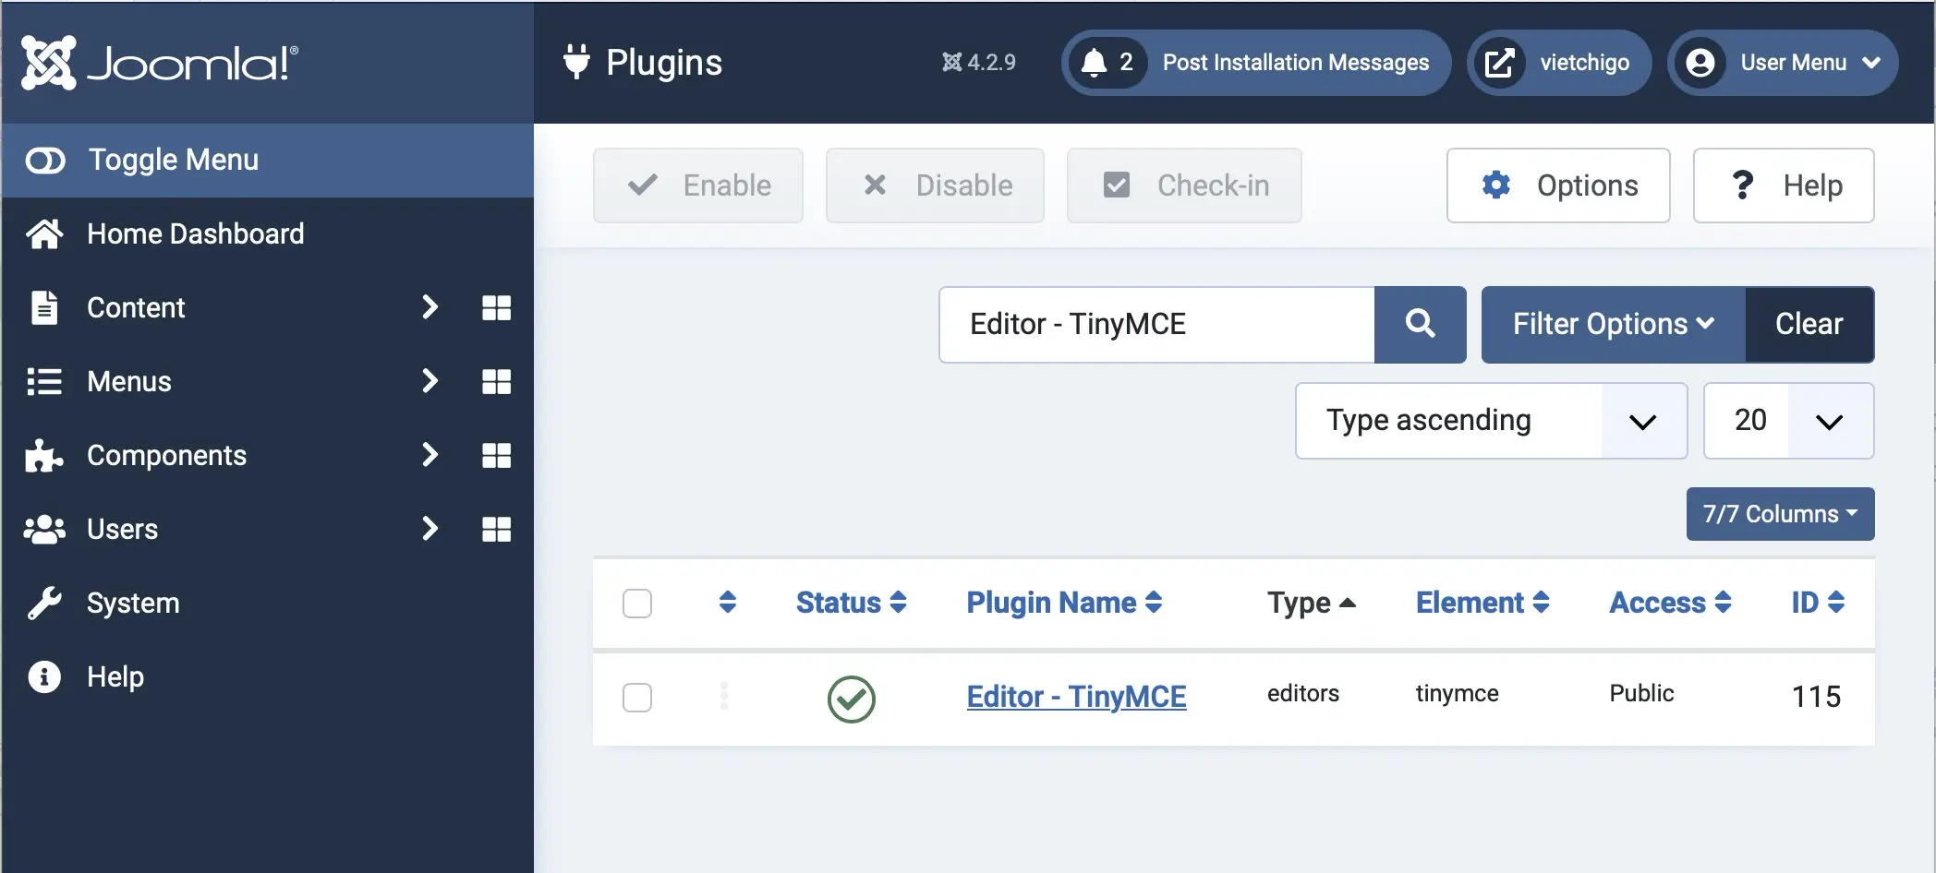
Task: Click the Clear filter button
Action: tap(1809, 324)
